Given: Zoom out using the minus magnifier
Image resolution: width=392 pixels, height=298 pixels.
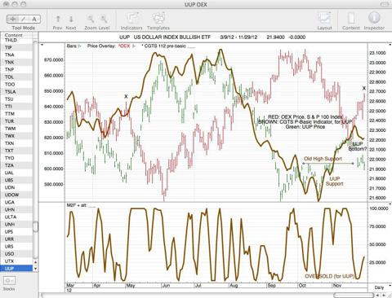Looking at the screenshot, I should [x=91, y=19].
